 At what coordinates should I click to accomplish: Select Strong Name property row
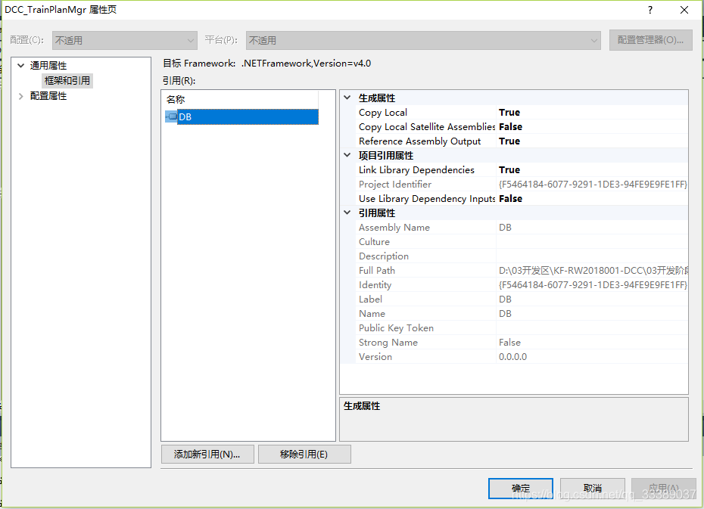click(x=522, y=342)
